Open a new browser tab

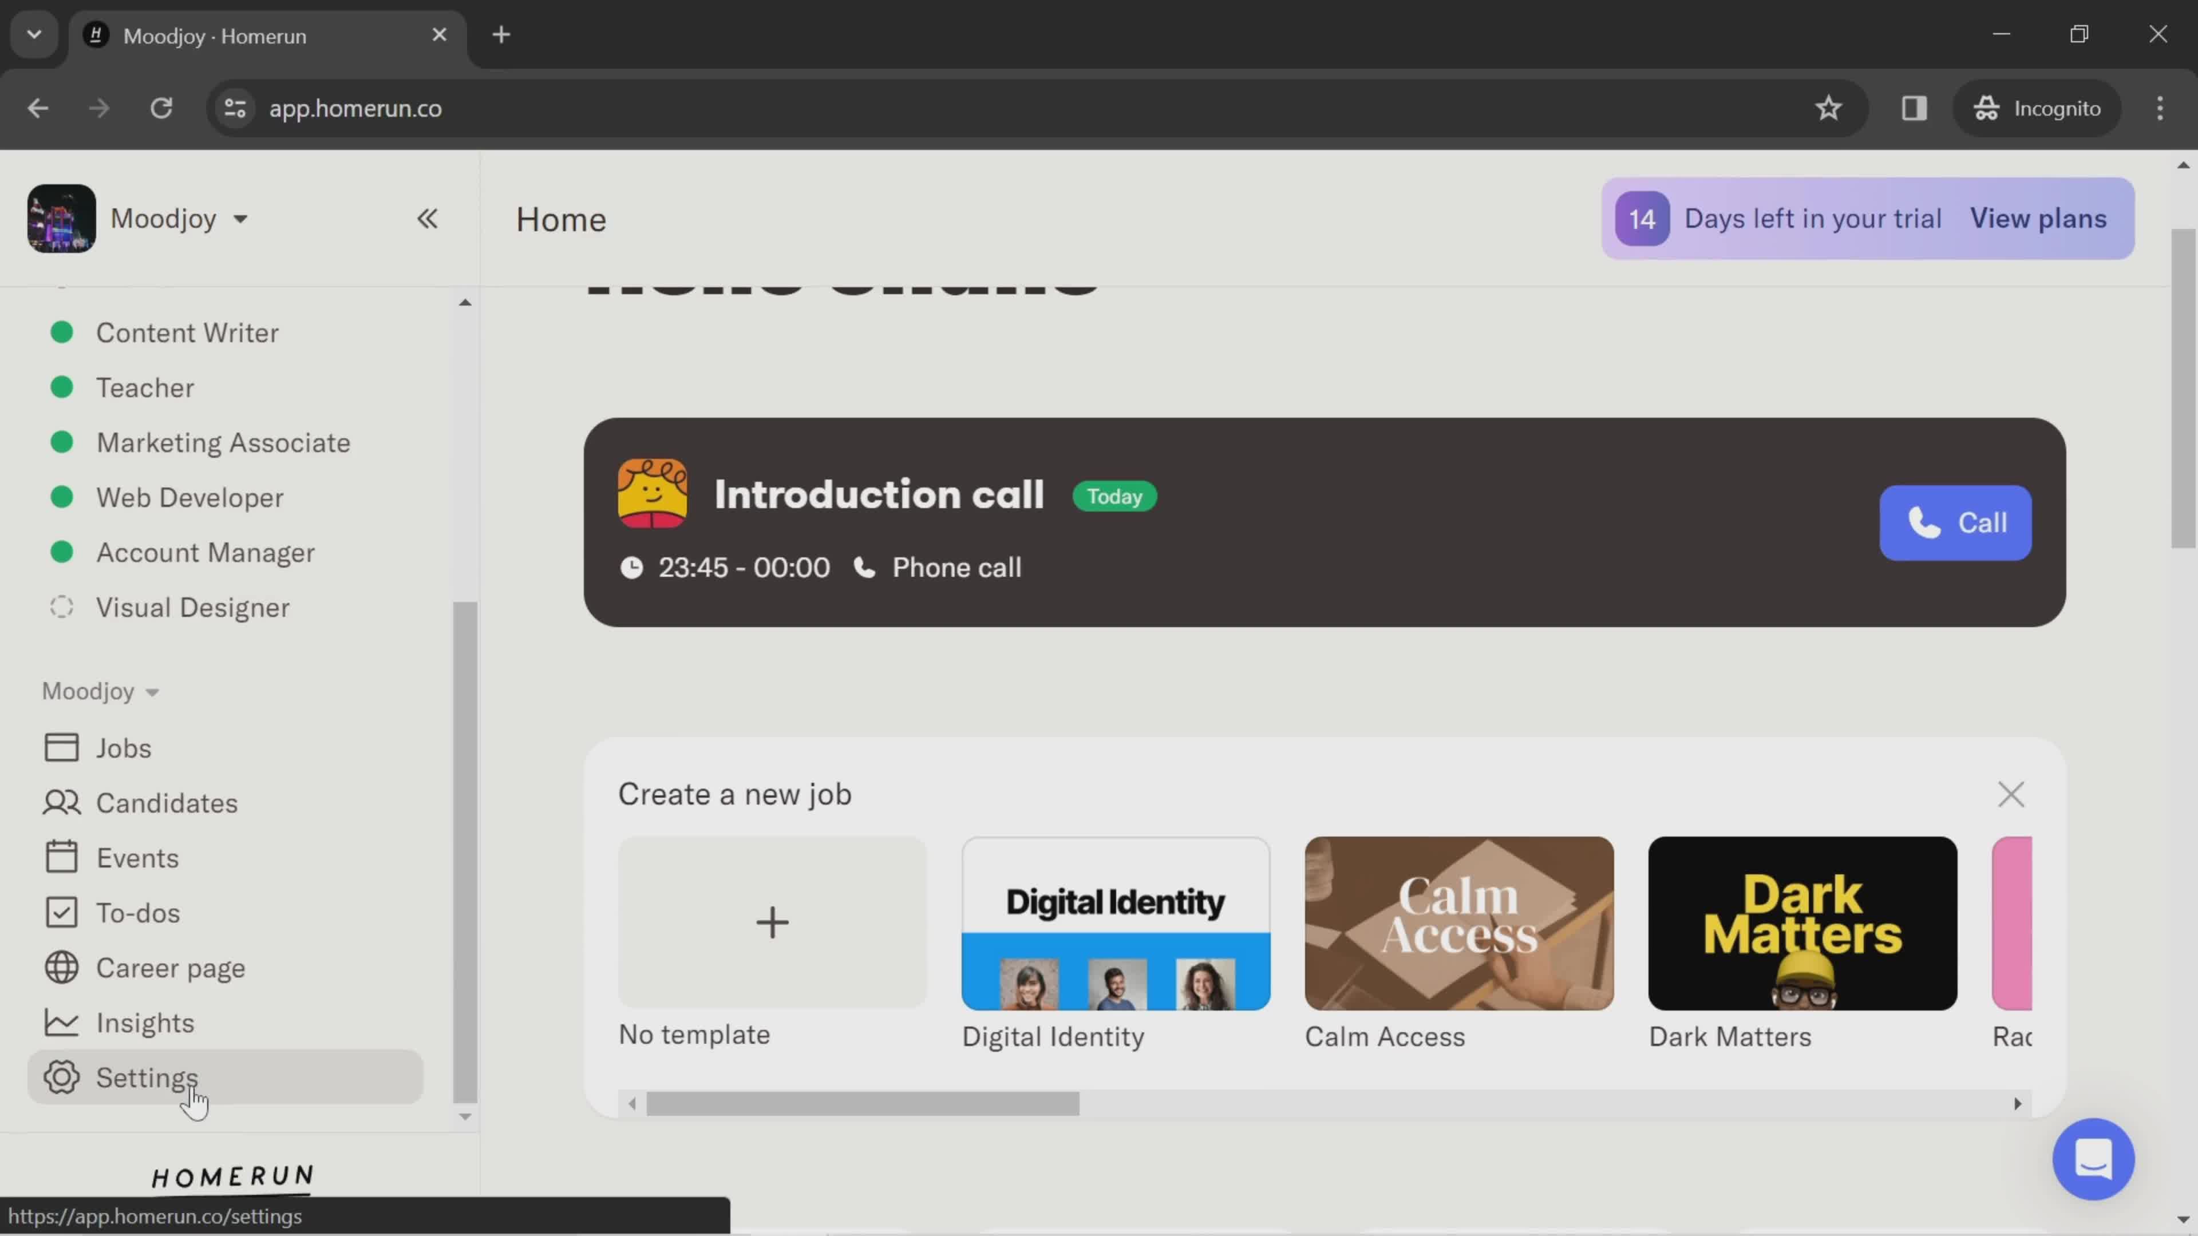tap(502, 35)
